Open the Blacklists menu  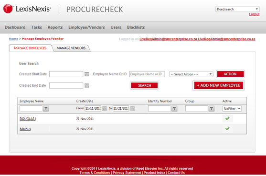[x=136, y=27]
